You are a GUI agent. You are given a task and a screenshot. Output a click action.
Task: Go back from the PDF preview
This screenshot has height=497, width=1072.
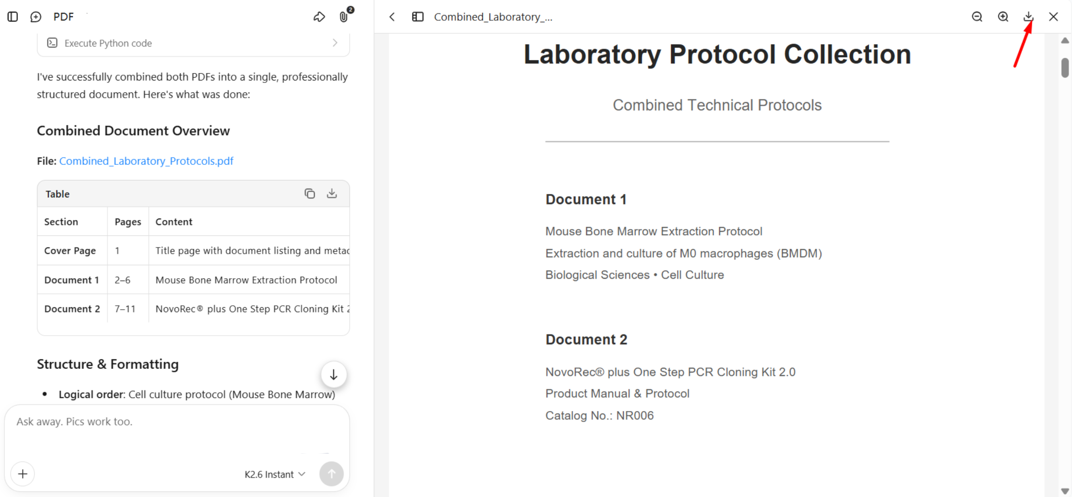(392, 17)
